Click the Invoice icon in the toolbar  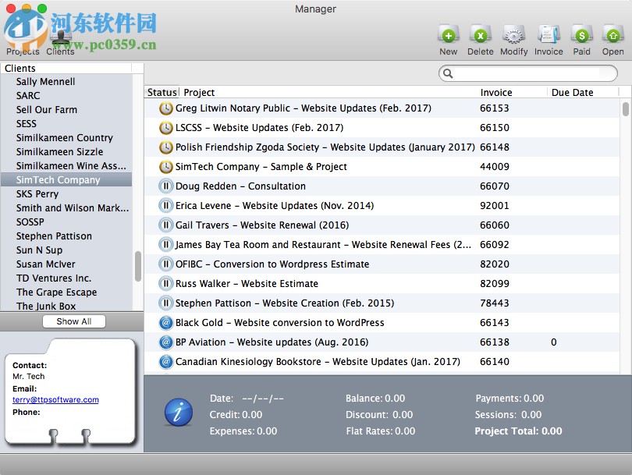[x=549, y=36]
